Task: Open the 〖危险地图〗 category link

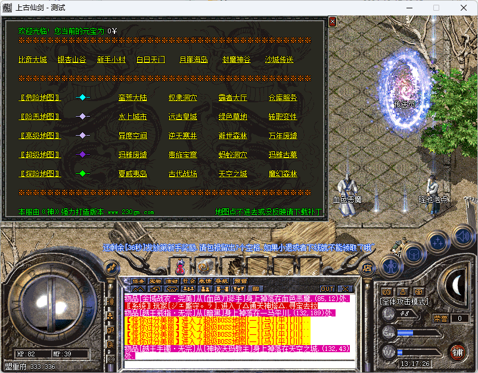Action: tap(40, 98)
